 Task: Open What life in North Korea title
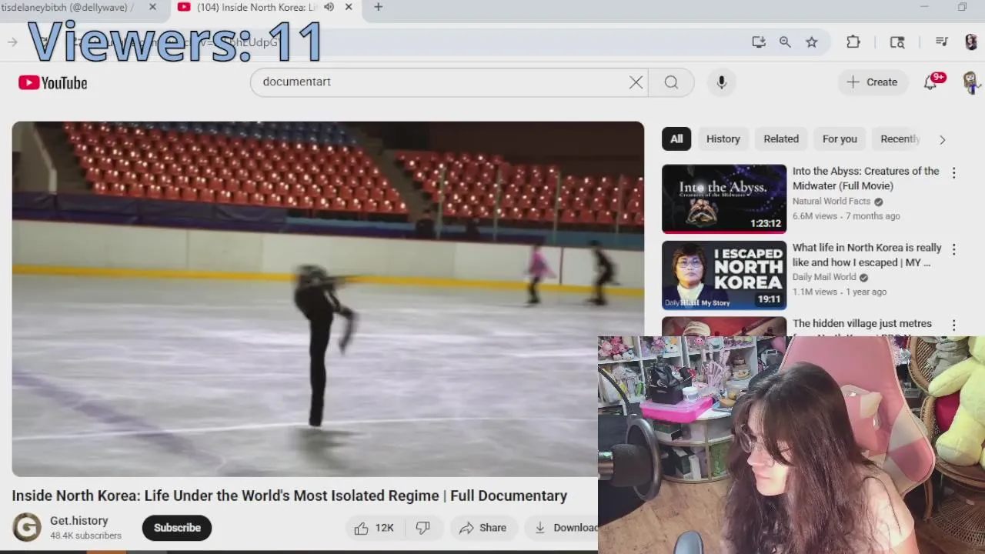pos(867,255)
